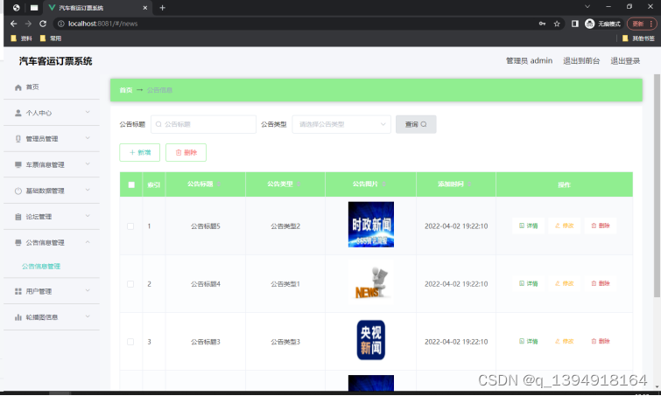
Task: Expand the 论坛管理 menu chevron
Action: [88, 216]
